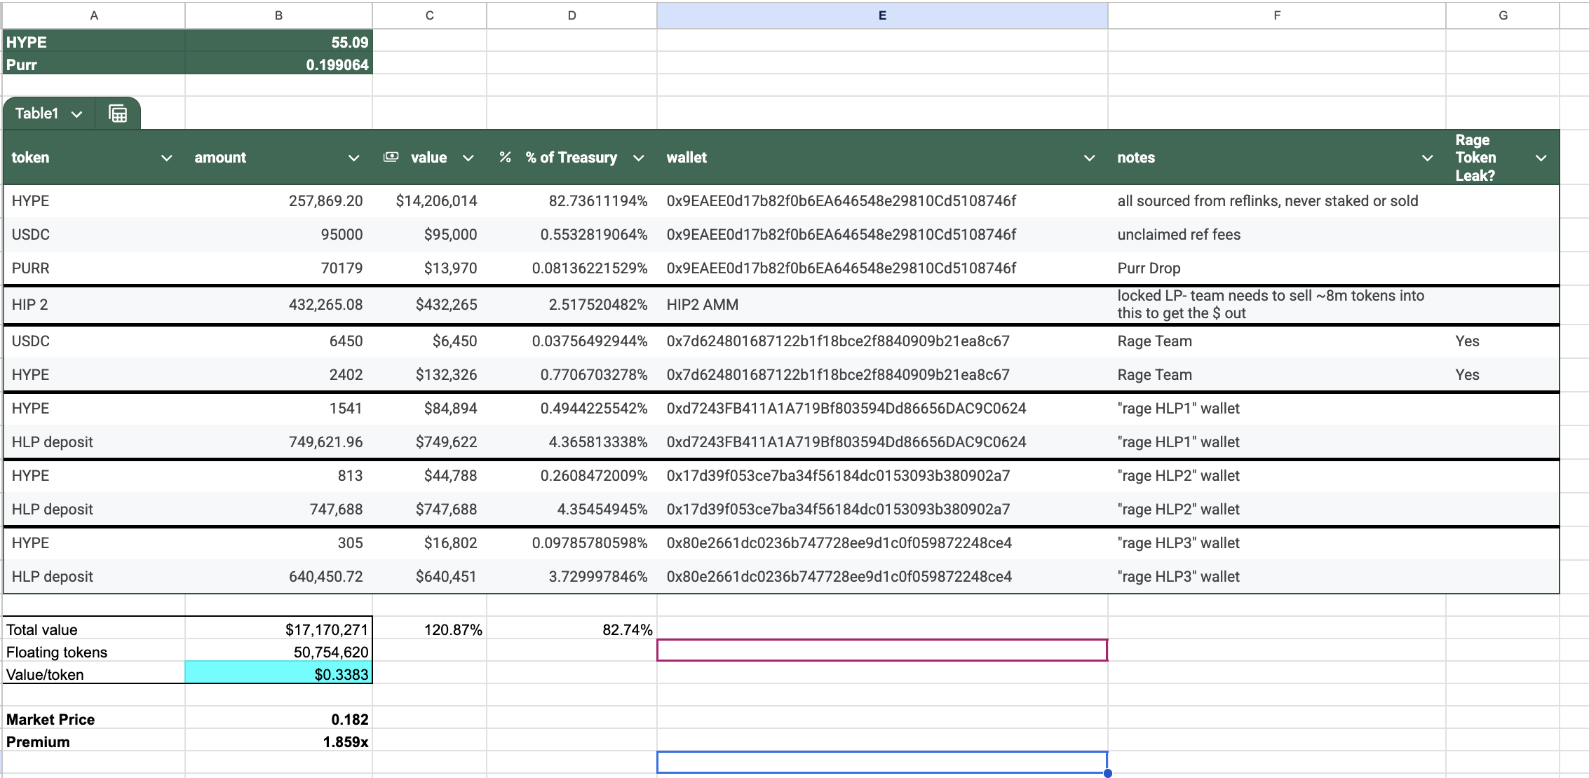This screenshot has width=1589, height=778.
Task: Open the table view icon next to Table1
Action: point(118,114)
